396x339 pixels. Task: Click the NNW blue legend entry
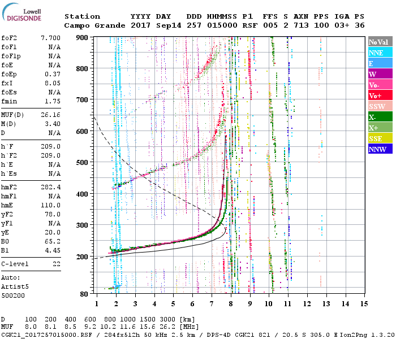[380, 149]
